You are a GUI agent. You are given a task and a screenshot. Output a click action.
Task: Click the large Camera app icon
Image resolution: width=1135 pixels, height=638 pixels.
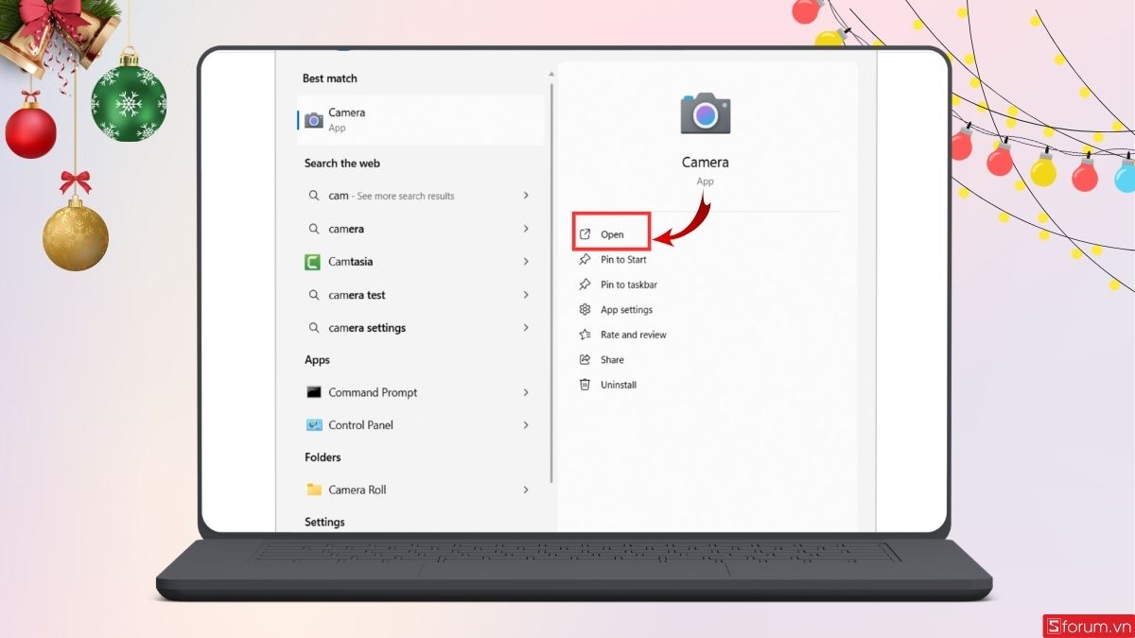pos(705,112)
